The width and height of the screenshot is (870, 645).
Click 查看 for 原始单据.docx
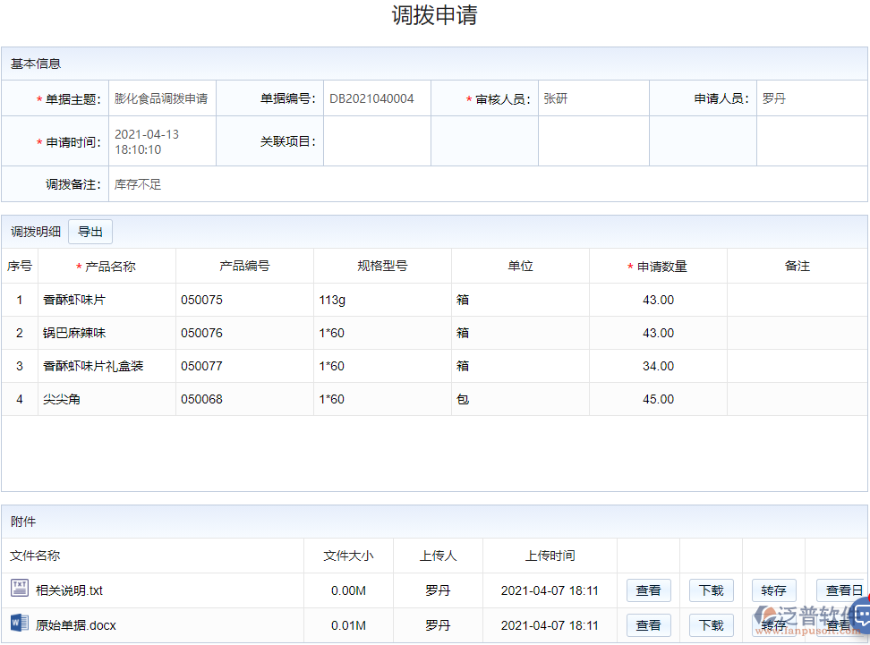tap(648, 624)
